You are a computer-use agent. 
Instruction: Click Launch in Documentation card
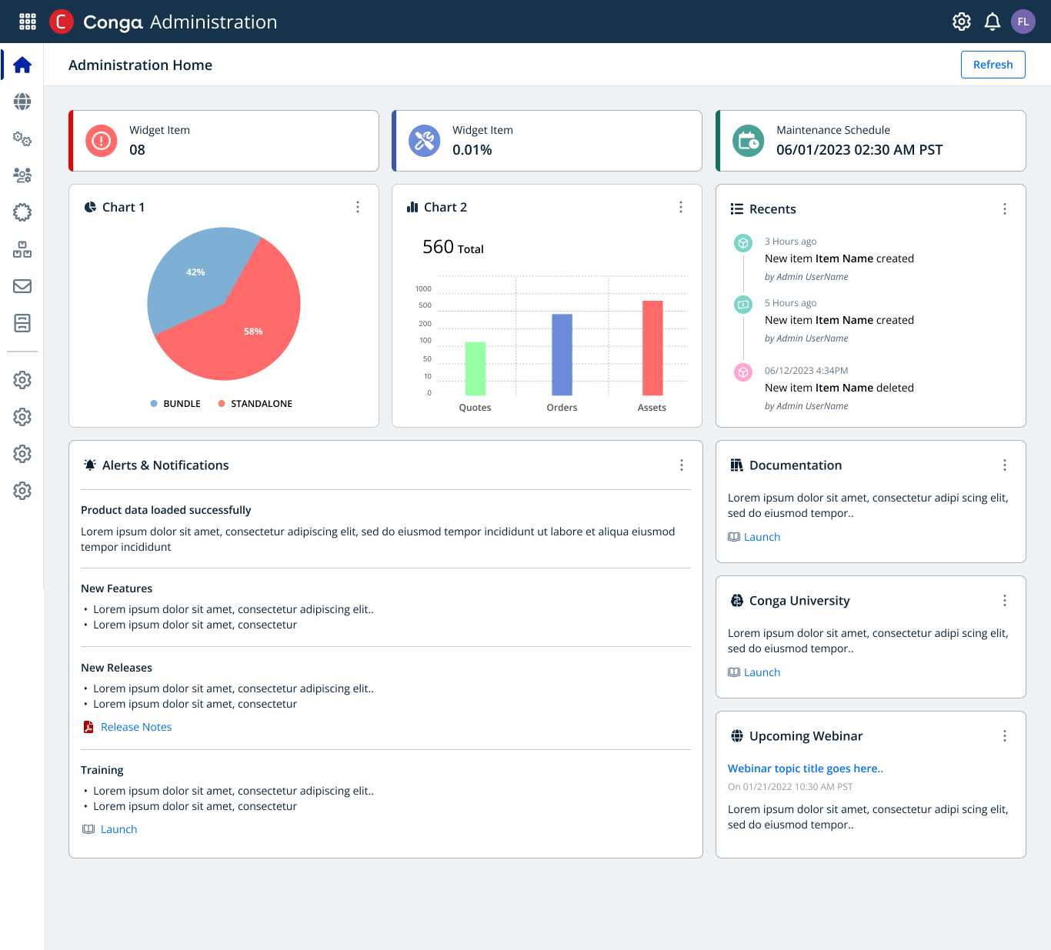point(762,537)
